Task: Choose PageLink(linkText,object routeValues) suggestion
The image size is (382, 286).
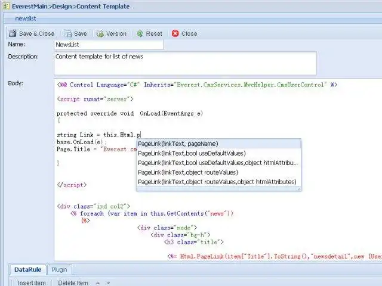Action: [219, 172]
